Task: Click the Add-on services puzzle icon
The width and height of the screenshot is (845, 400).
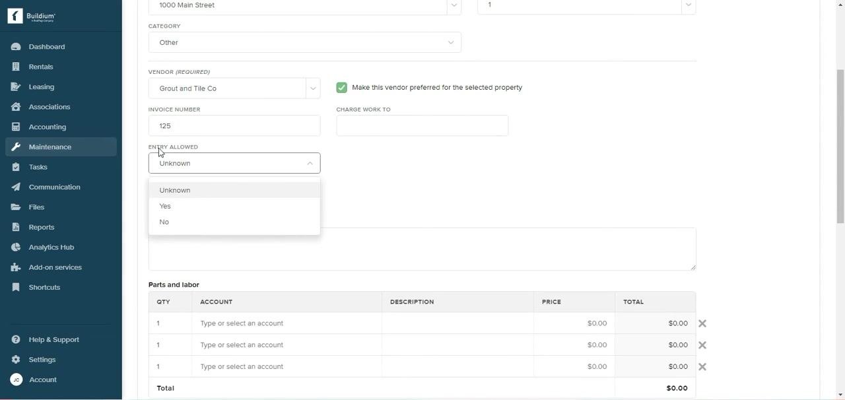Action: [x=16, y=267]
